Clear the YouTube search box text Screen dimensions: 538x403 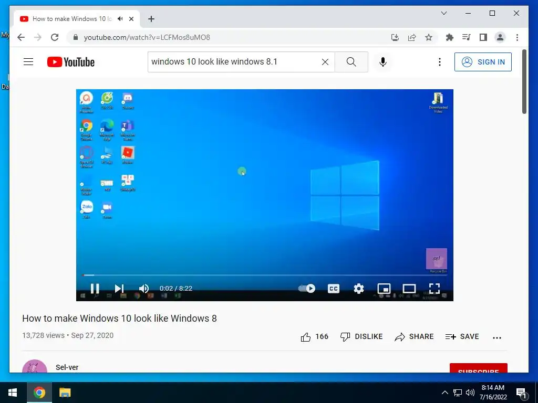(325, 62)
